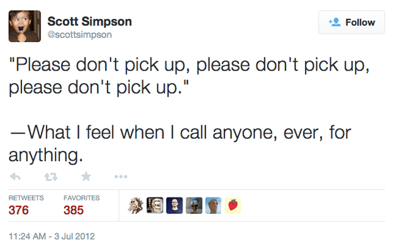
Task: View the 385 favorites list
Action: pos(74,210)
